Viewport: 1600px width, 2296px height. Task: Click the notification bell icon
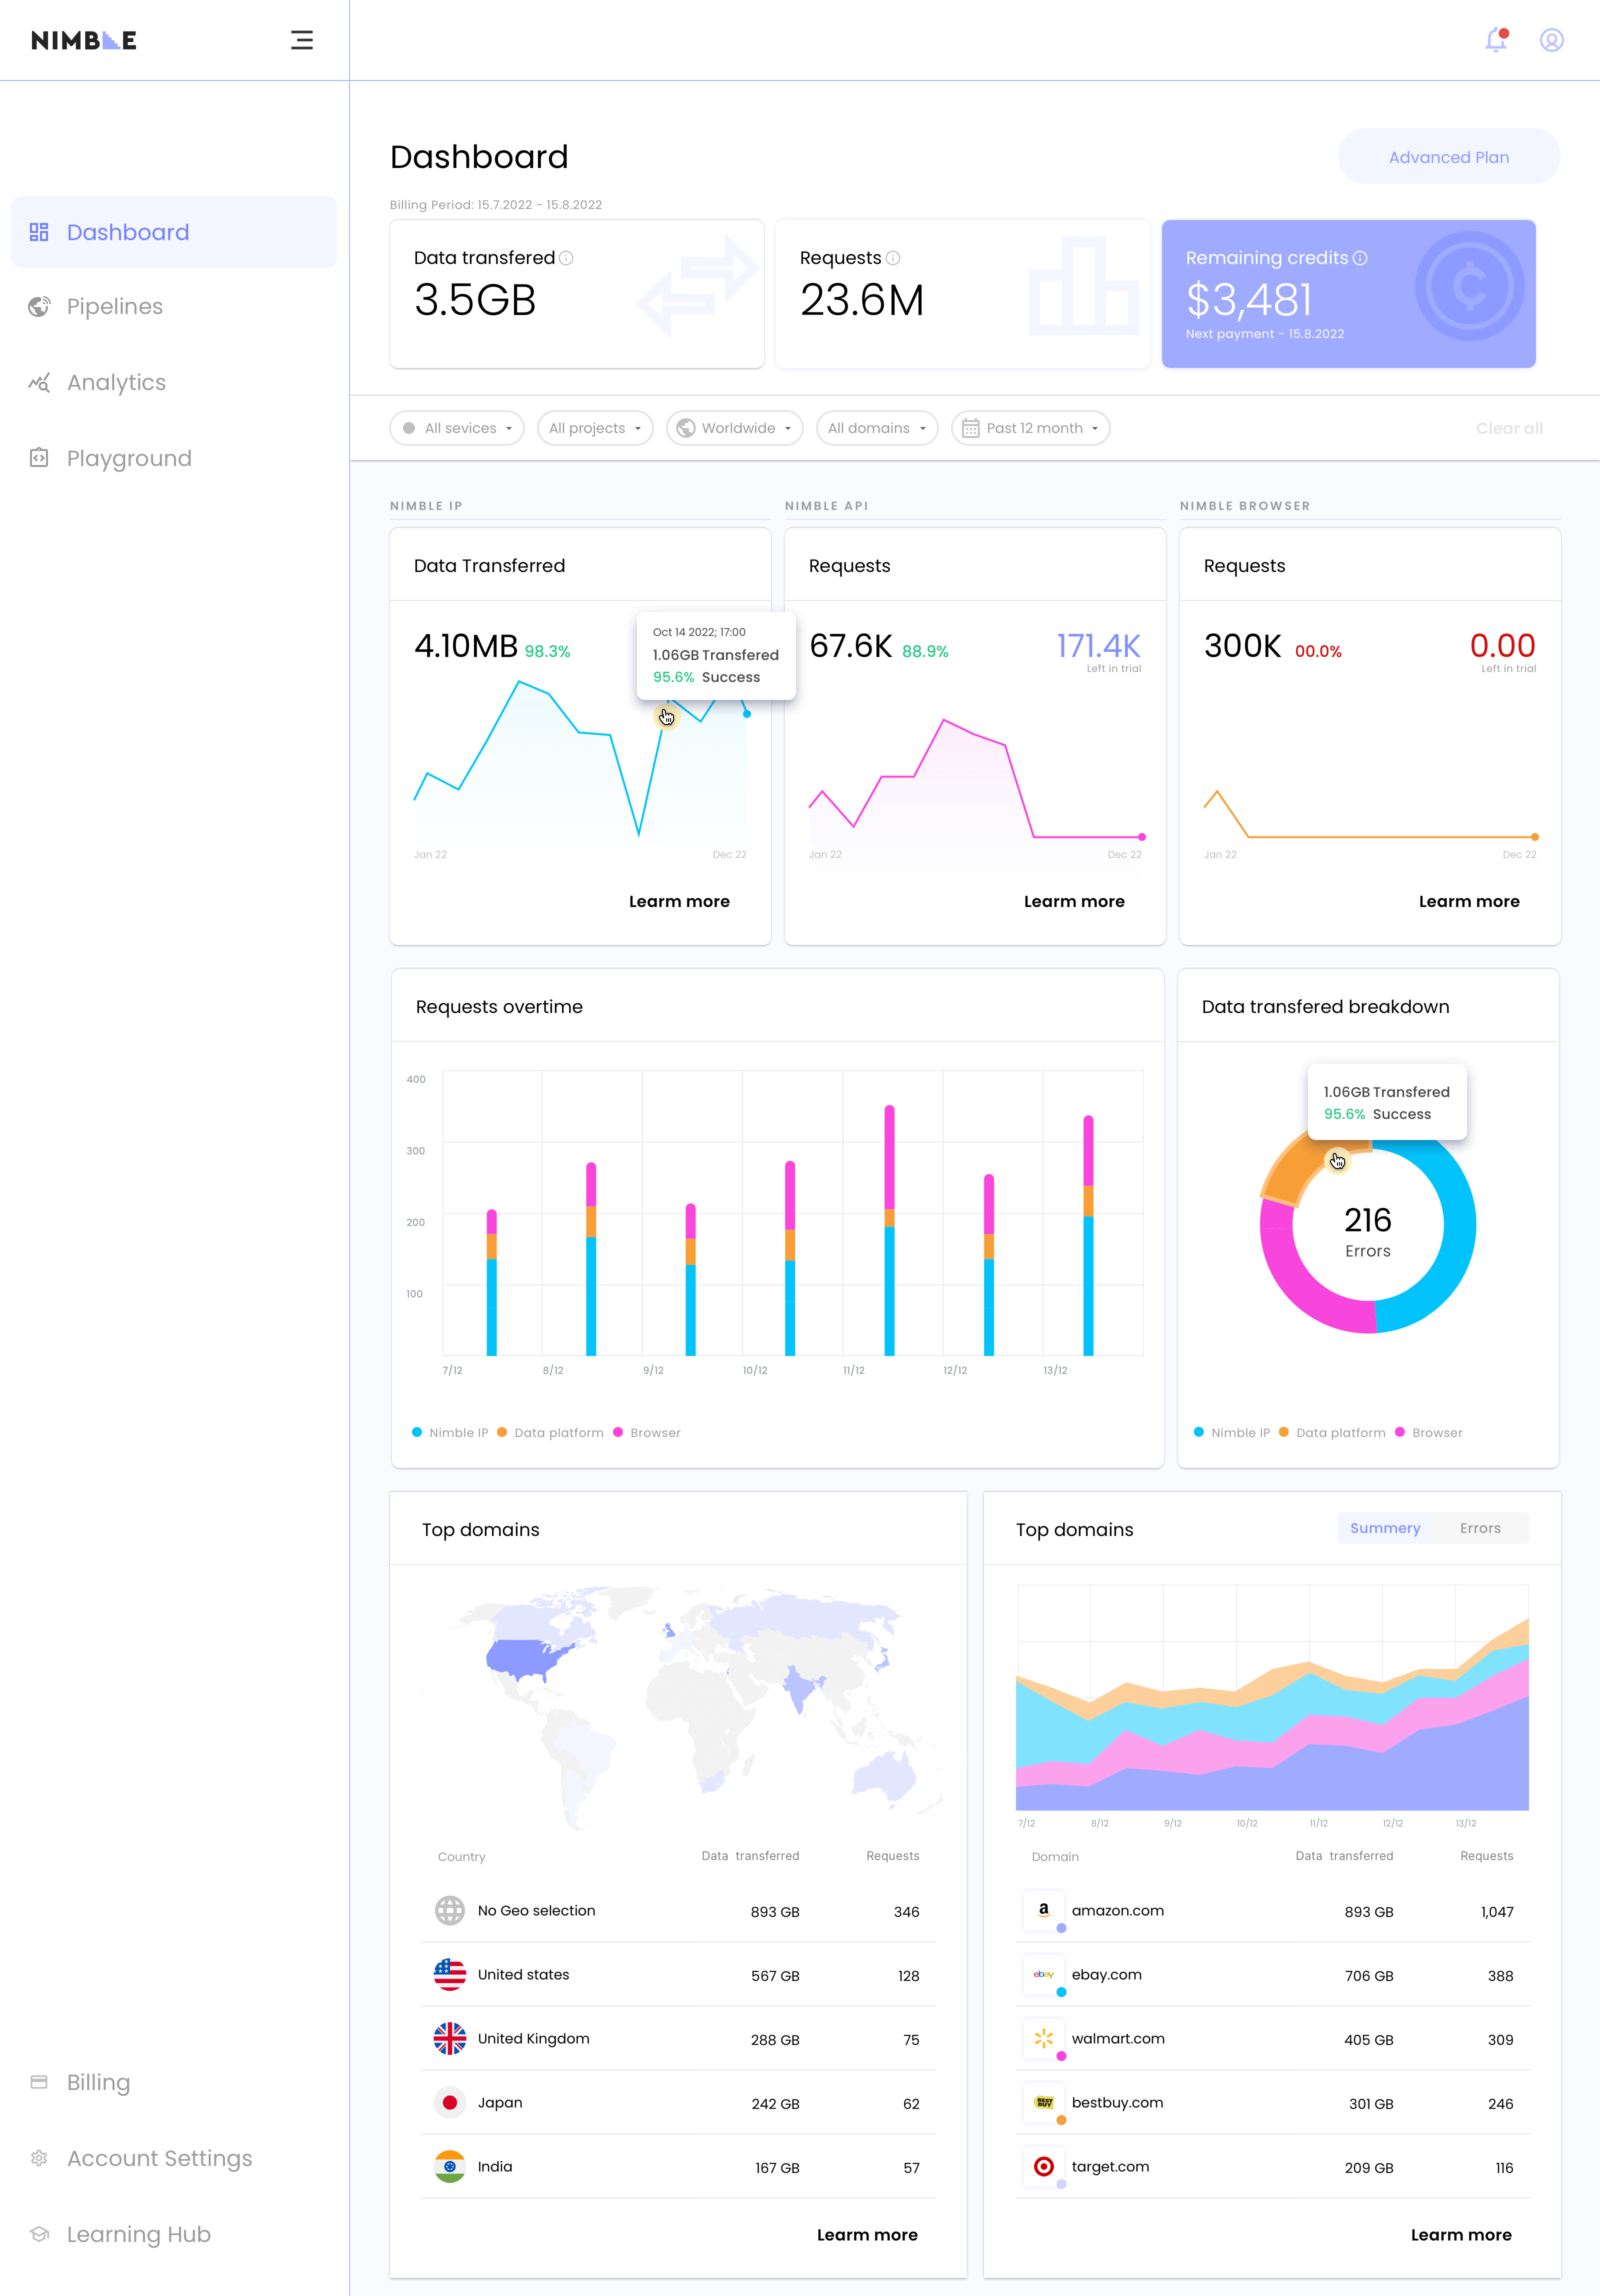coord(1496,40)
